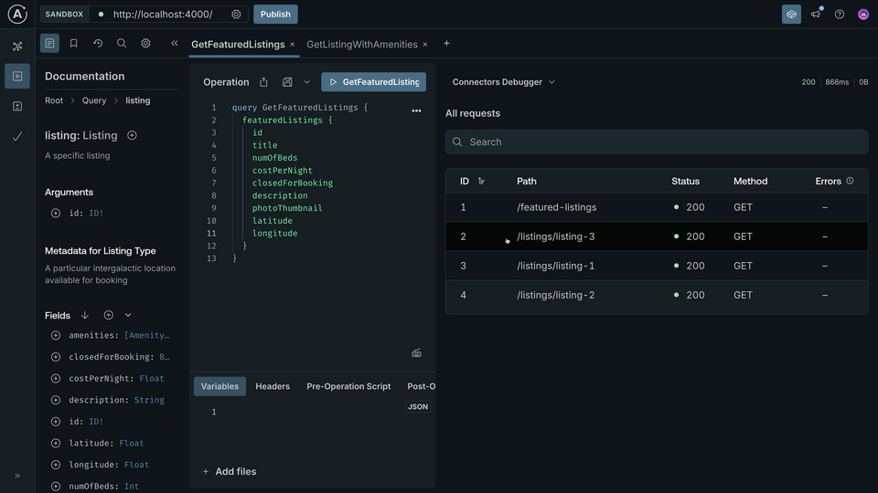Open the Schema graph sidebar icon
878x493 pixels.
click(17, 47)
